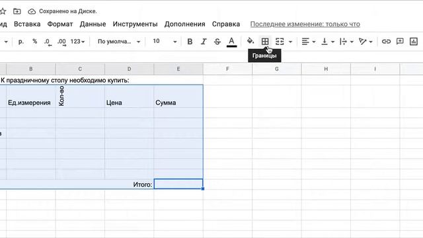Open the Дополнения menu
The image size is (423, 238).
pos(185,24)
